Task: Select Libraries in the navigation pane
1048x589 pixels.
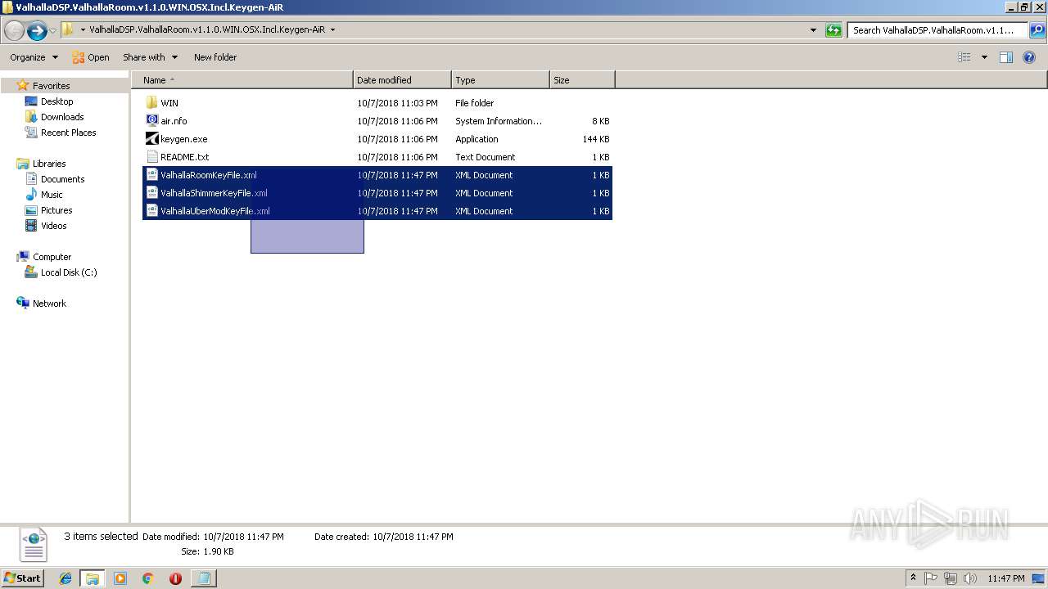Action: pyautogui.click(x=49, y=164)
